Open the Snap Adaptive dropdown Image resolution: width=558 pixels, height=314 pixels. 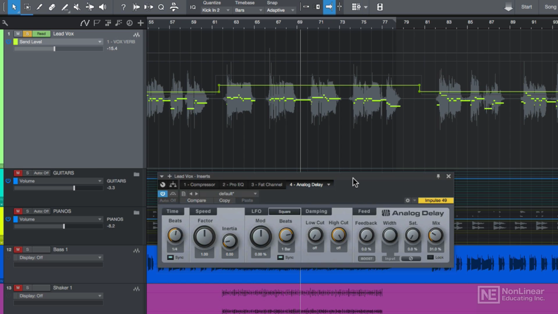pos(281,10)
